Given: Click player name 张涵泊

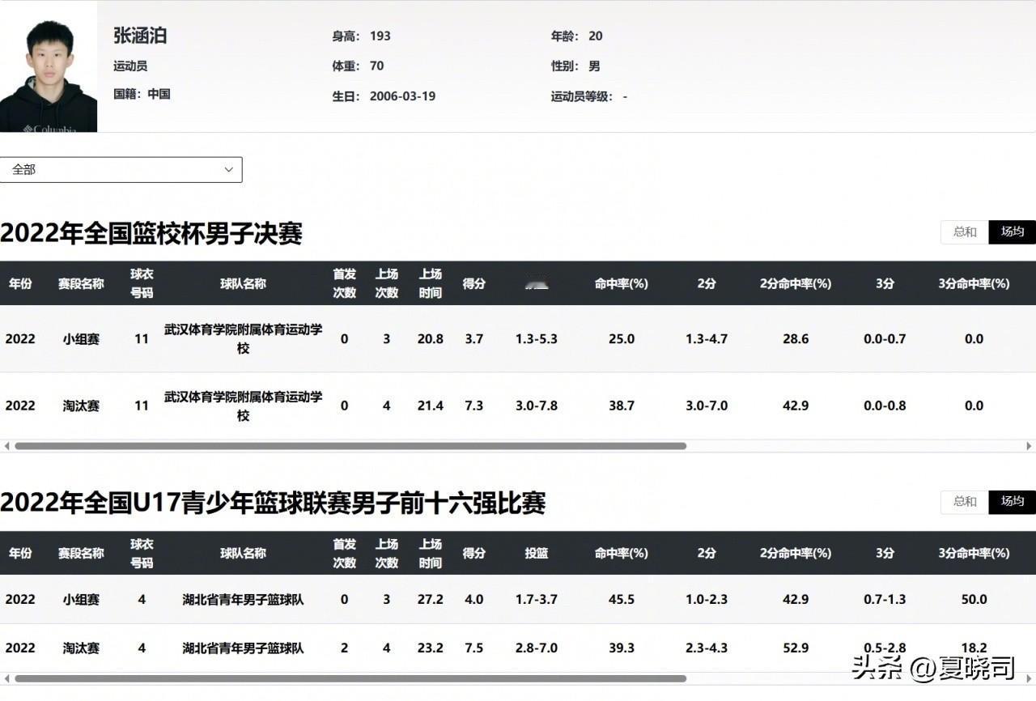Looking at the screenshot, I should coord(140,36).
